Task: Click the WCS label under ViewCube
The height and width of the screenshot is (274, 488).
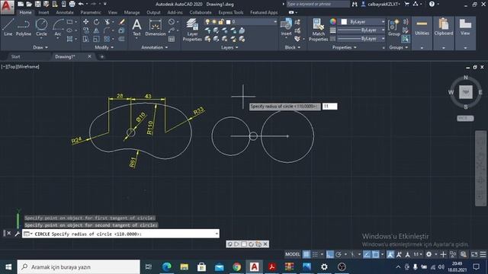Action: pyautogui.click(x=465, y=119)
